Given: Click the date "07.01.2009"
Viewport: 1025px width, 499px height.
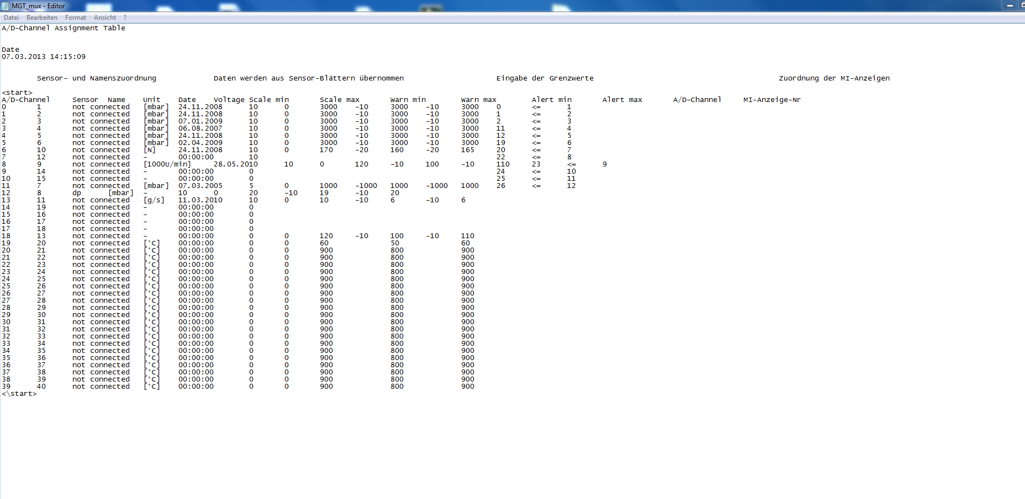Looking at the screenshot, I should click(200, 121).
